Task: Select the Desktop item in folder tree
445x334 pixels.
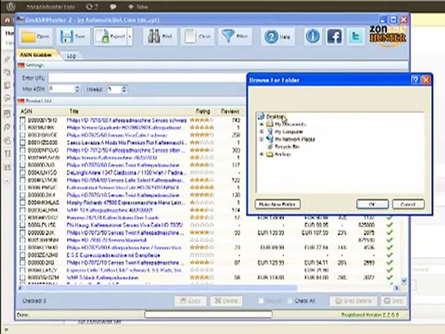Action: pos(275,116)
